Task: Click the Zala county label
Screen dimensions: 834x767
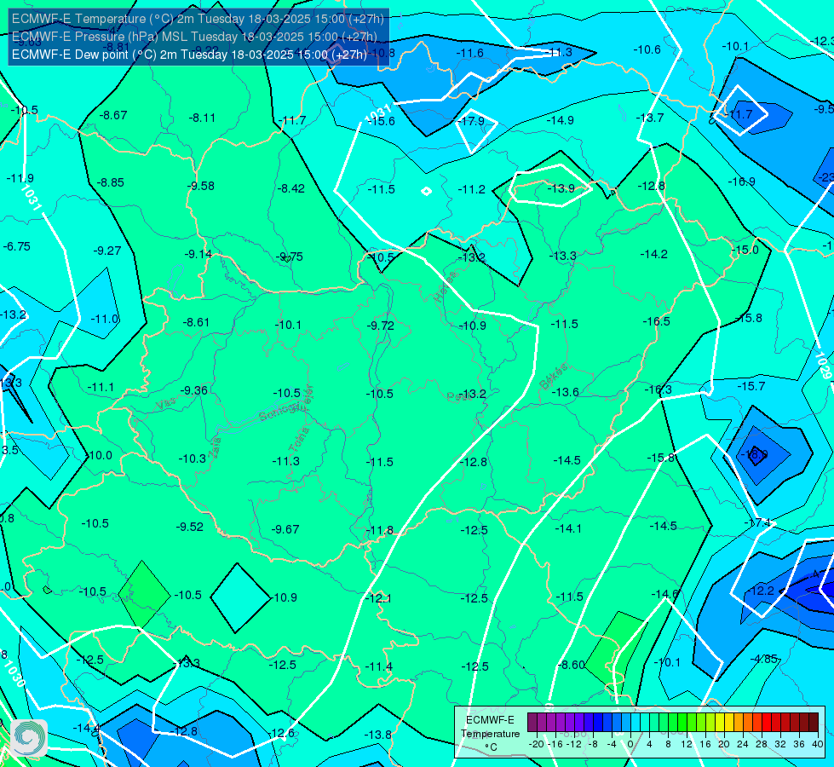Action: [216, 447]
